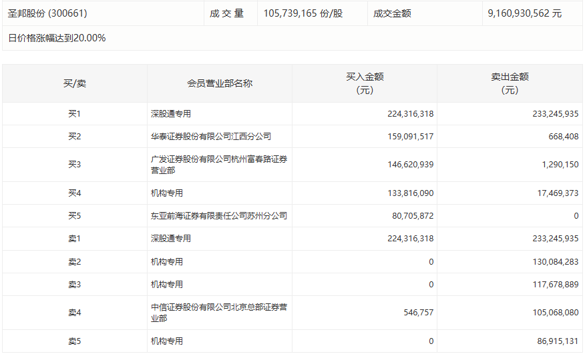Select sell amount 233,245,935 in 买1 row
Image resolution: width=585 pixels, height=356 pixels.
coord(556,113)
